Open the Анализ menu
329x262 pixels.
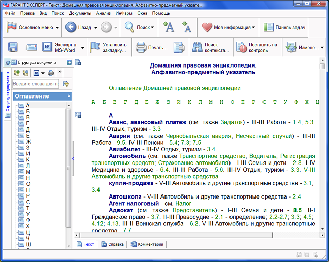click(x=103, y=13)
